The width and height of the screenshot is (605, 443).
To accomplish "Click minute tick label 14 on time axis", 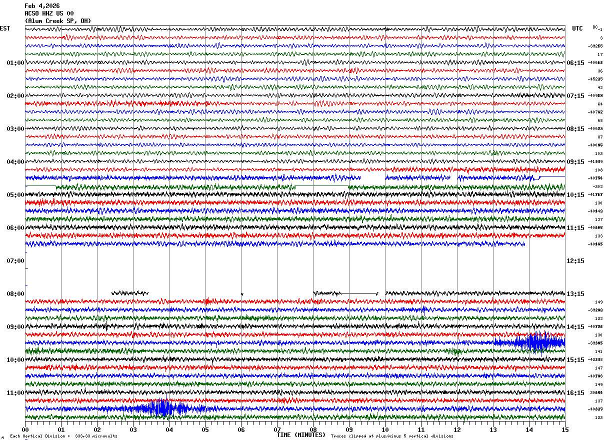I will (x=529, y=429).
